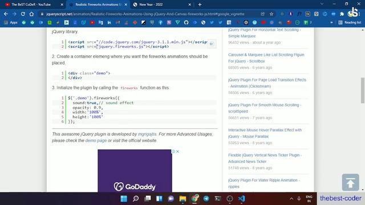365x205 pixels.
Task: Open the Terminal icon in the taskbar
Action: pyautogui.click(x=218, y=199)
